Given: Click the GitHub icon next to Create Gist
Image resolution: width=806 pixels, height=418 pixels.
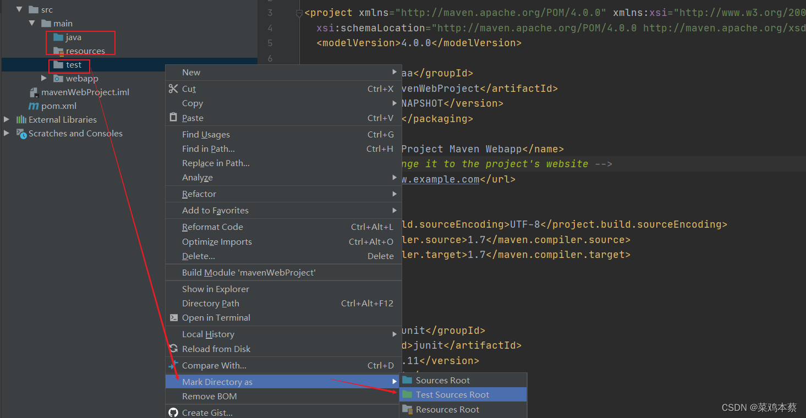Looking at the screenshot, I should [173, 412].
